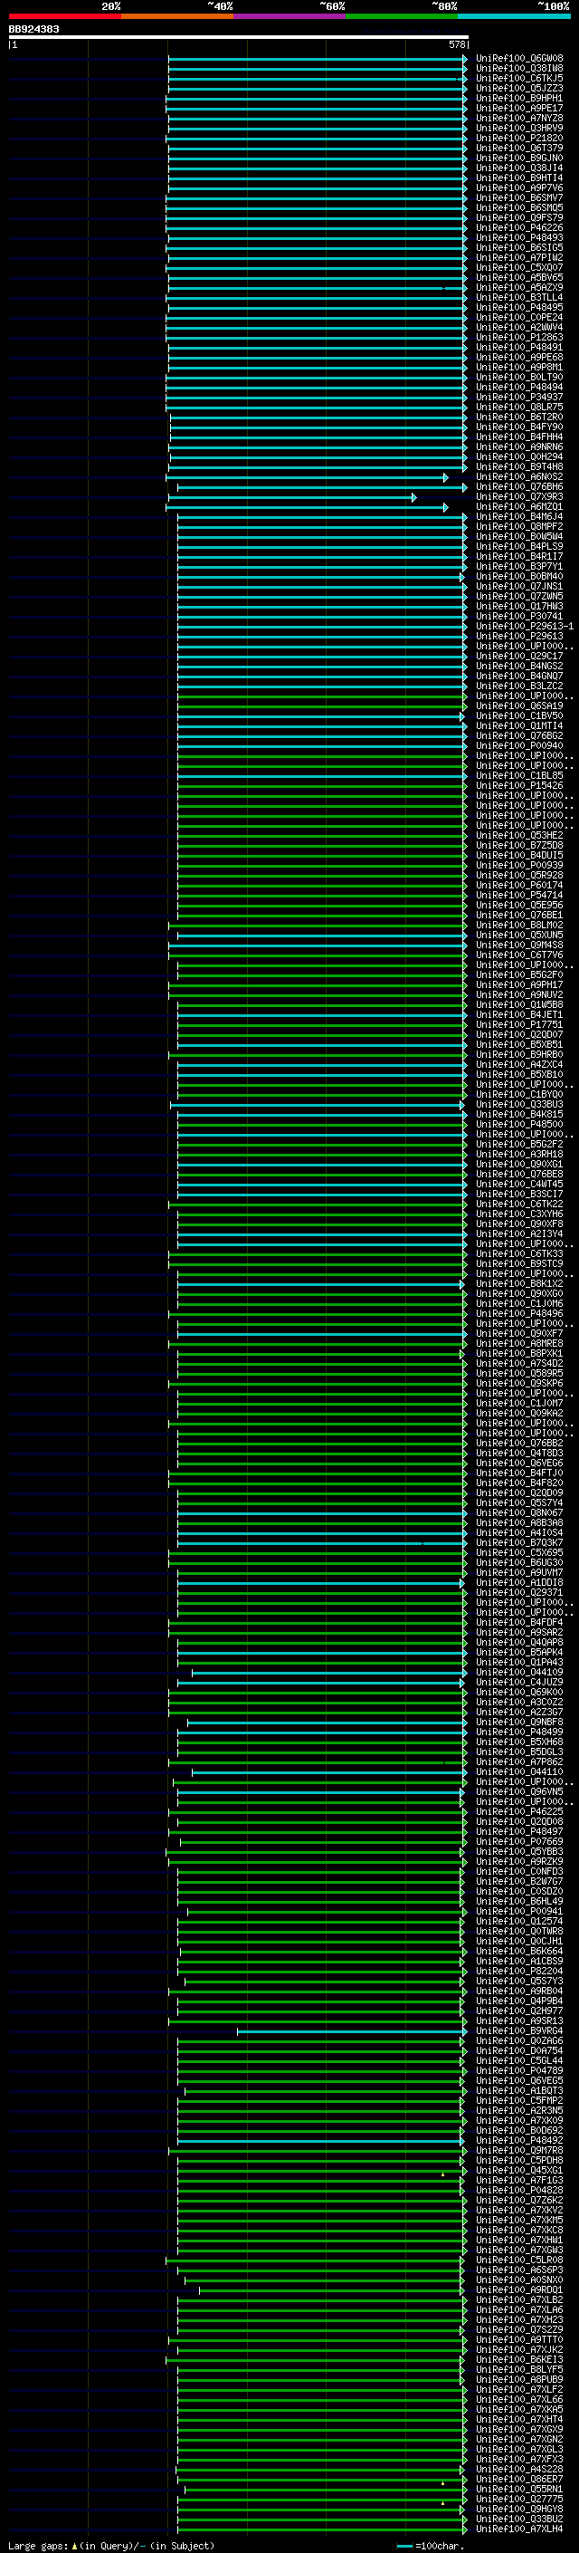579x2553 pixels.
Task: Select label UniRef100_Q27775
Action: (519, 2500)
